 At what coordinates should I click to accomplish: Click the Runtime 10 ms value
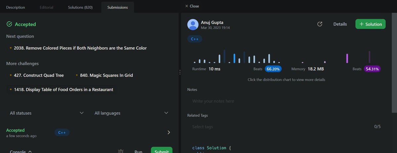pos(214,69)
